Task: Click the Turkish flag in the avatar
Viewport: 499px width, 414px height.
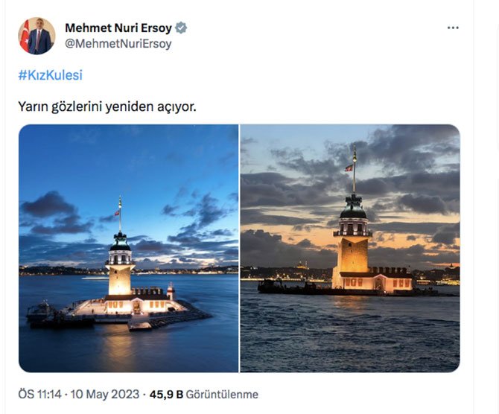Action: (25, 34)
